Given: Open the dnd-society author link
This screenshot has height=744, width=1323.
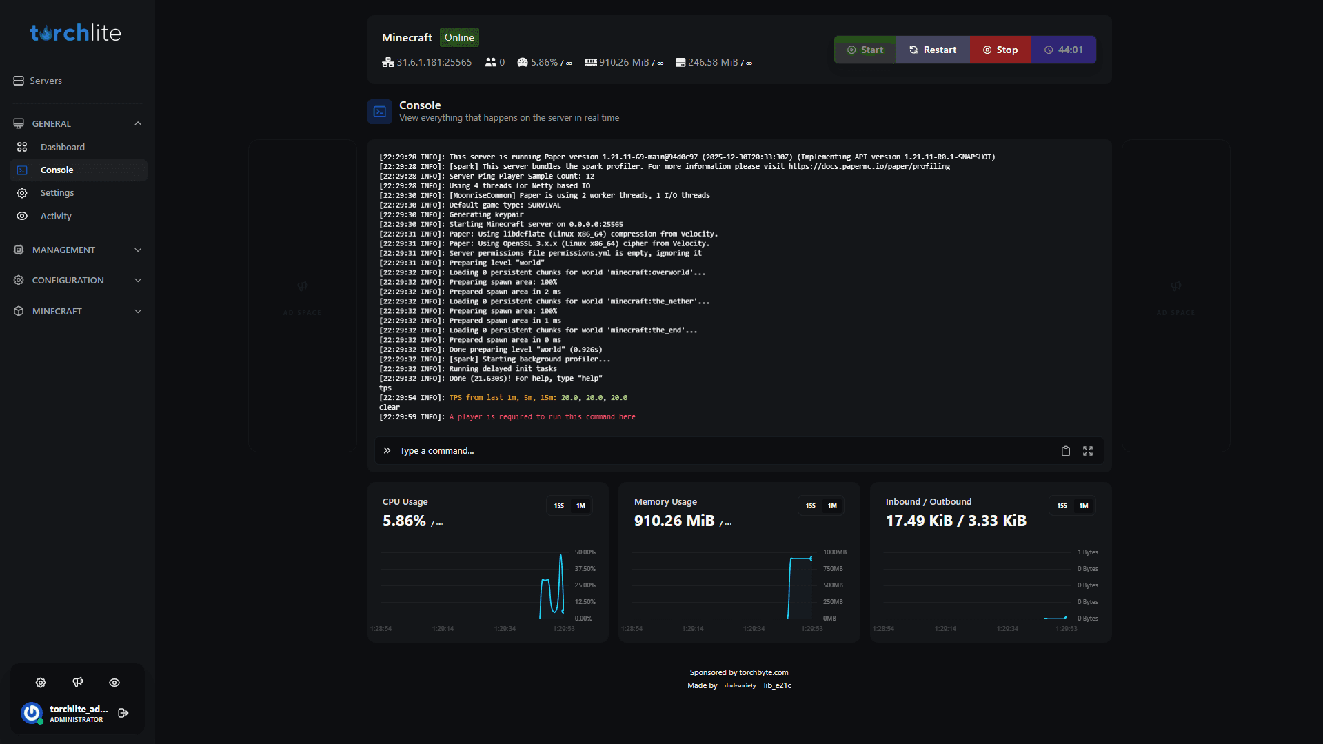Looking at the screenshot, I should click(740, 685).
